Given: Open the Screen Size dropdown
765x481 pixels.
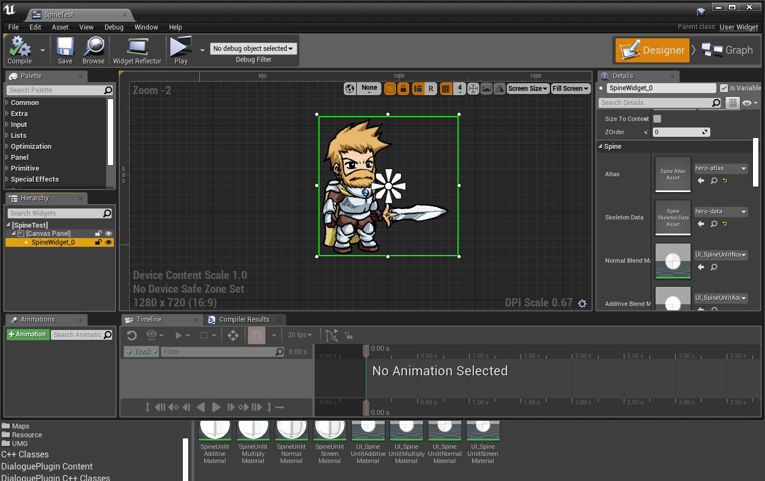Looking at the screenshot, I should coord(527,88).
